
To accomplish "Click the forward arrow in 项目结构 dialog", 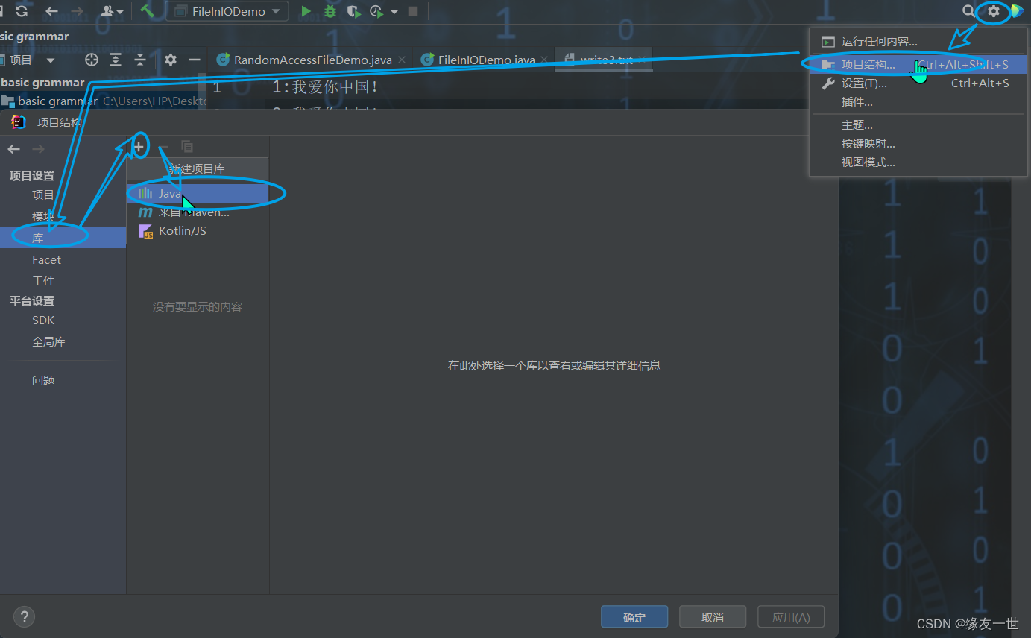I will 38,149.
